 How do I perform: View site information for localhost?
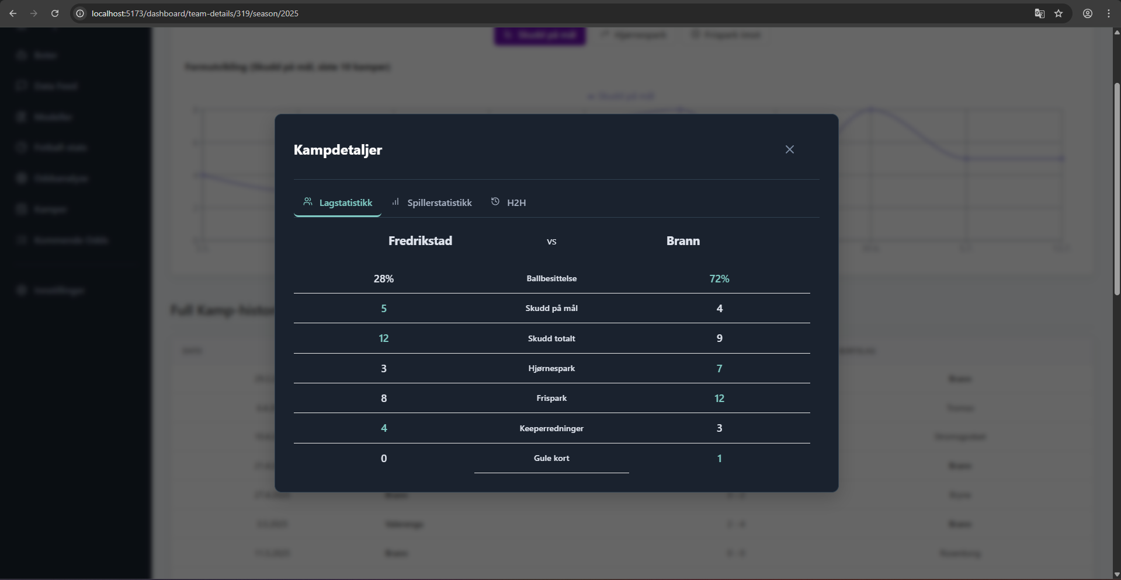click(x=80, y=13)
